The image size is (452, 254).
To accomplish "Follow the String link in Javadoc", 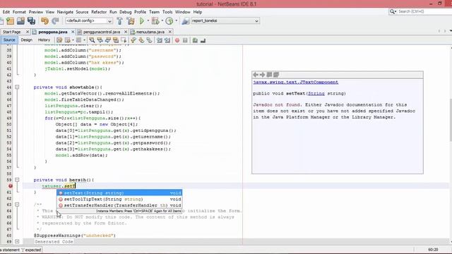I will [316, 94].
